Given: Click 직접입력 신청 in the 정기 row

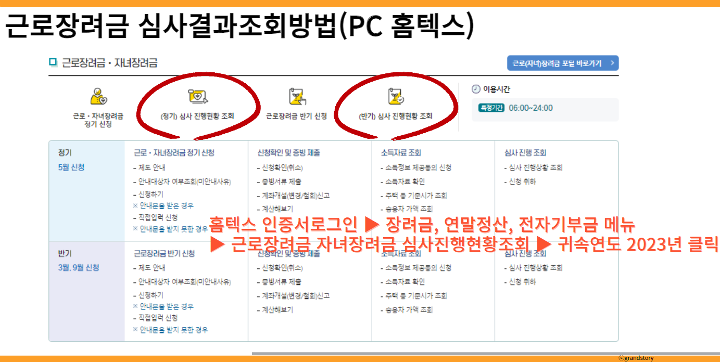Looking at the screenshot, I should (x=156, y=217).
